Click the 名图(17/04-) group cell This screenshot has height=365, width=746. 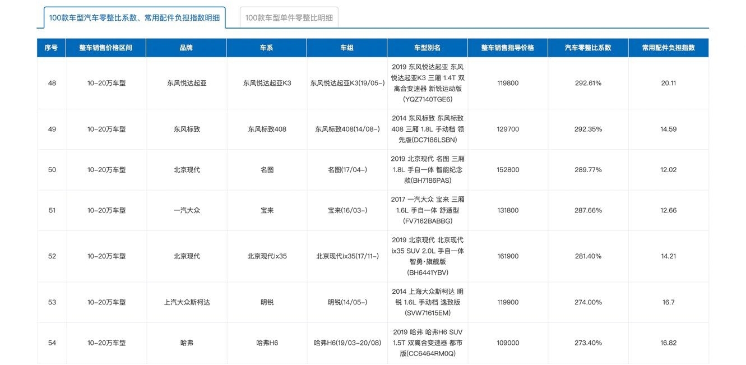pos(347,170)
